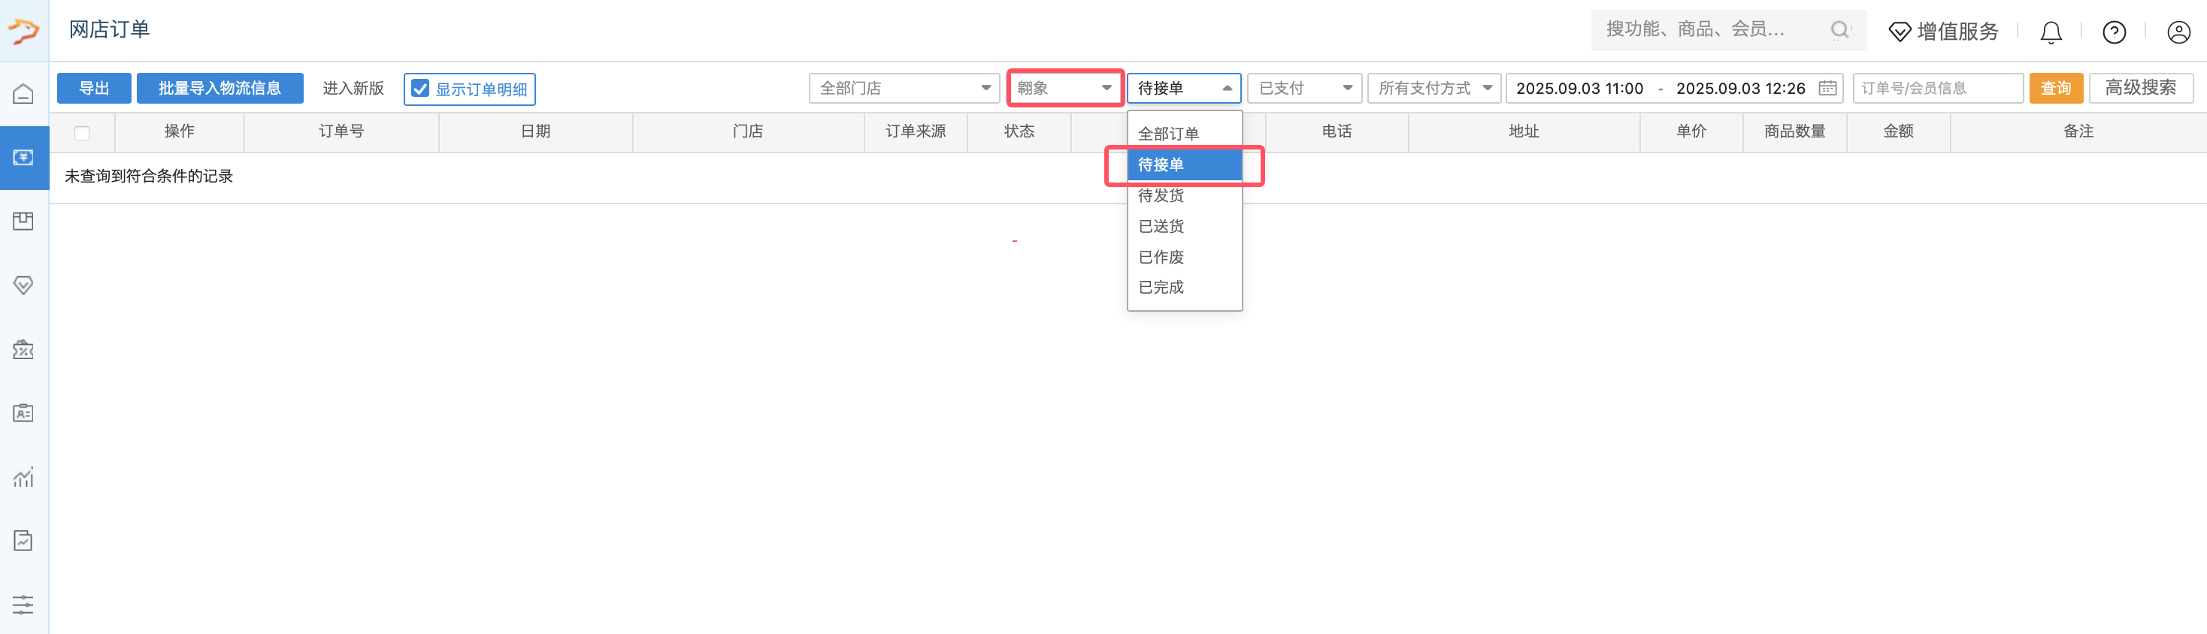Choose 已完成 in the order status list
This screenshot has width=2207, height=634.
(x=1161, y=288)
